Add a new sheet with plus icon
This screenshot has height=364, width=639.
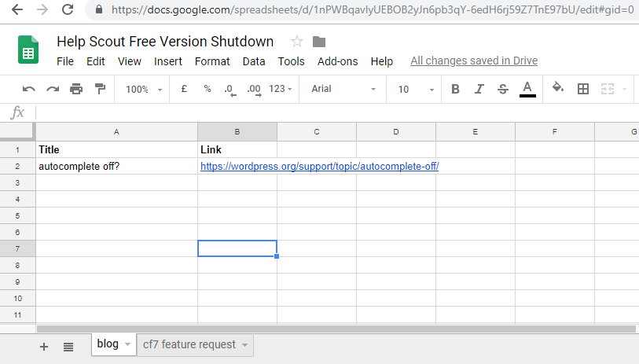(x=44, y=347)
